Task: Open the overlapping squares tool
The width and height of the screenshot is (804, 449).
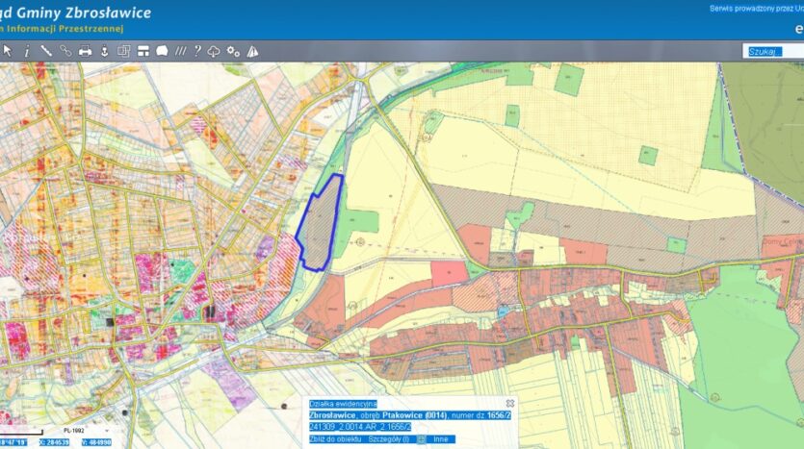Action: click(x=123, y=51)
